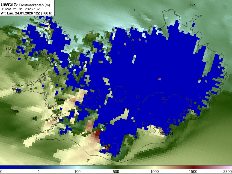Click the map value 187
The width and height of the screenshot is (232, 174).
coord(200,79)
